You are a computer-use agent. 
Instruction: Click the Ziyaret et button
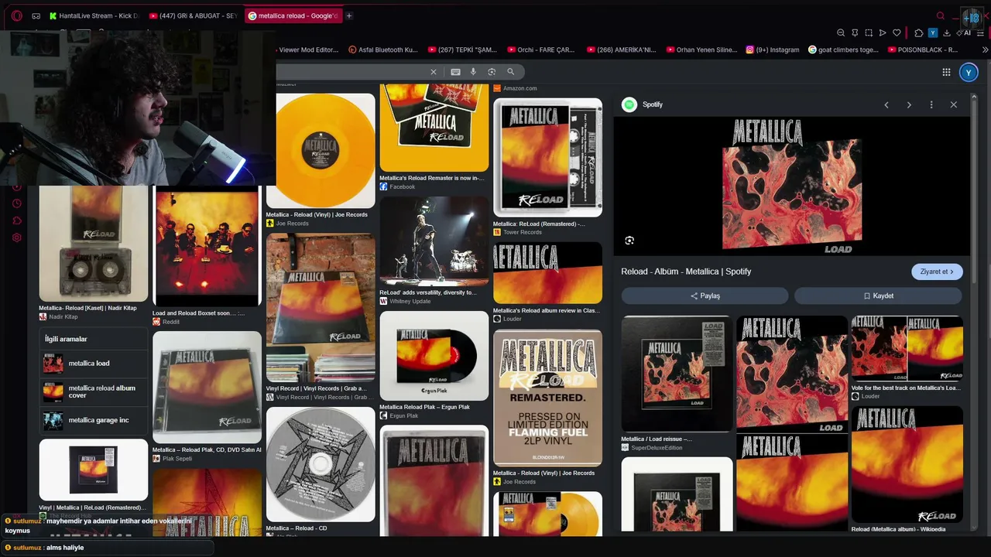click(938, 272)
